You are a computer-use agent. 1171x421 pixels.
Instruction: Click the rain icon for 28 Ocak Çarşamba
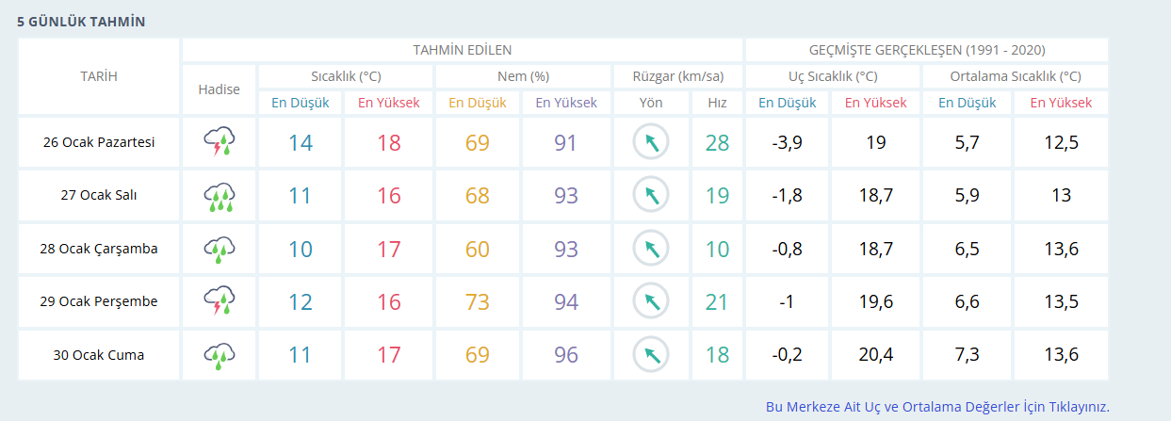pos(219,250)
